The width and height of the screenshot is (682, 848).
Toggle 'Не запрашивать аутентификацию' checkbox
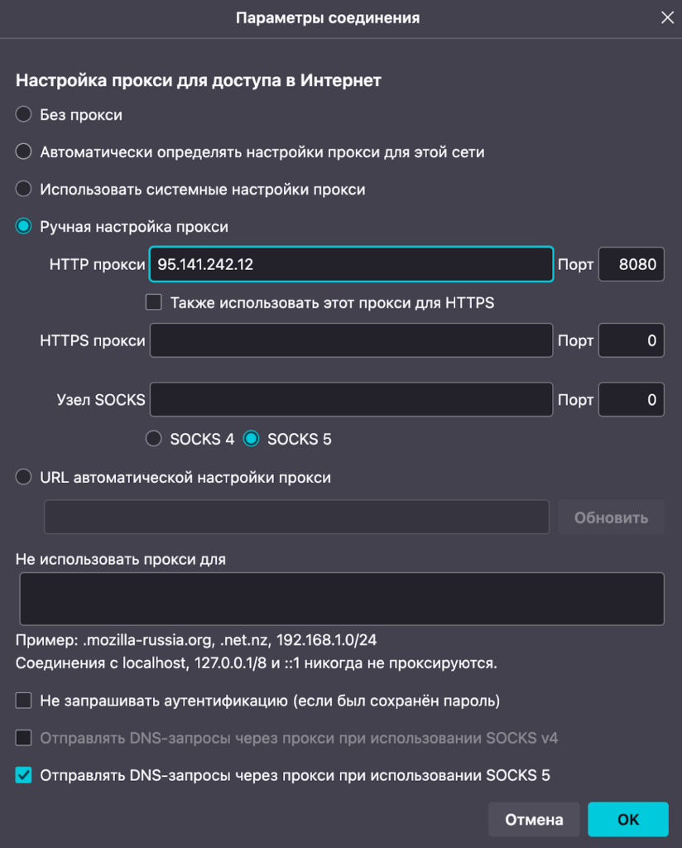(24, 701)
